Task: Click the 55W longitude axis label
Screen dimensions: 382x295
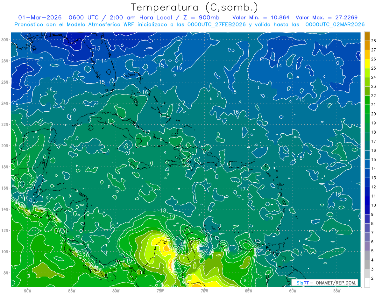Action: coord(337,291)
